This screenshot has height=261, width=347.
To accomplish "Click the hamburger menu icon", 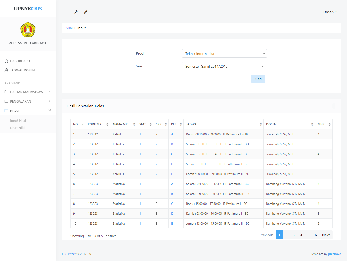I will point(66,12).
